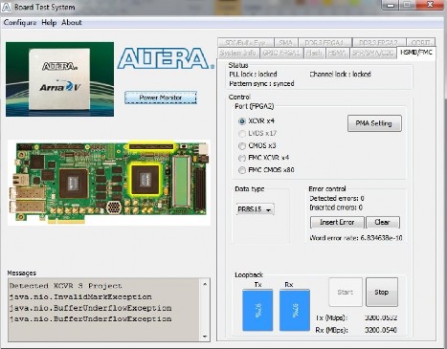The image size is (447, 349).
Task: Click the 'Detected errors: 0' text
Action: click(337, 199)
